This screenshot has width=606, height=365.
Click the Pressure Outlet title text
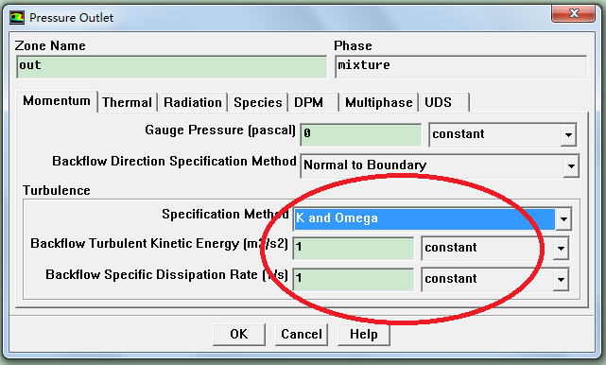click(x=72, y=18)
